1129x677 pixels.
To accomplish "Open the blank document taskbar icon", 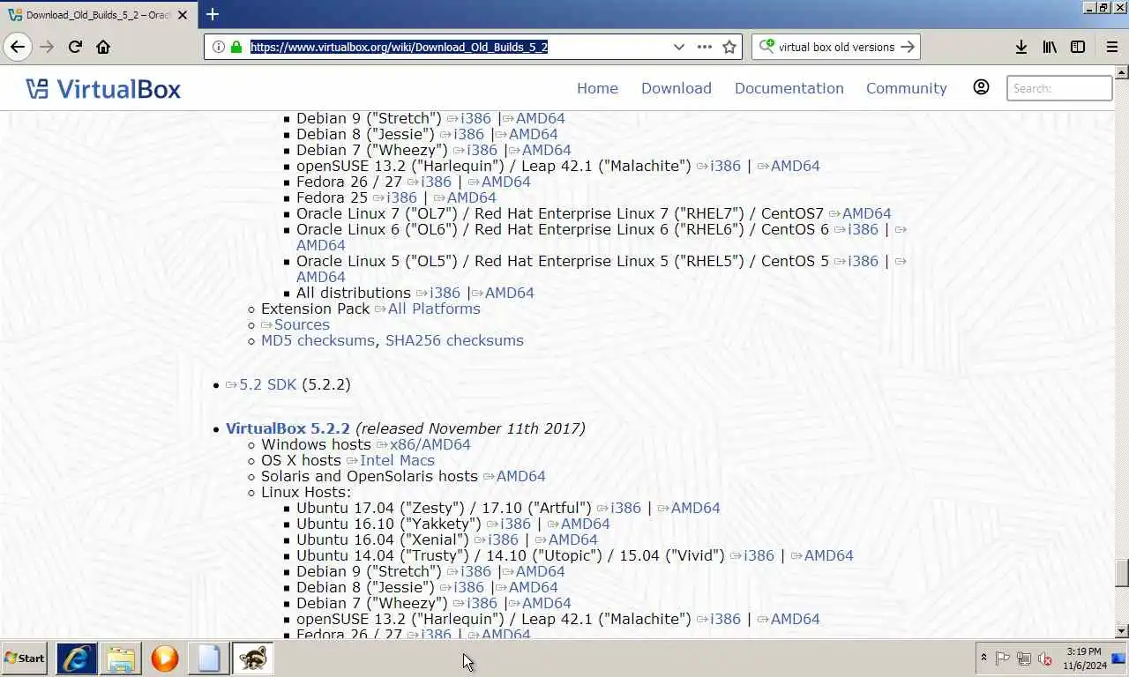I will pyautogui.click(x=209, y=658).
